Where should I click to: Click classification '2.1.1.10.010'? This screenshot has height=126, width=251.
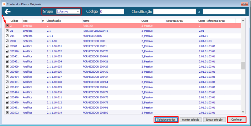coord(54,92)
